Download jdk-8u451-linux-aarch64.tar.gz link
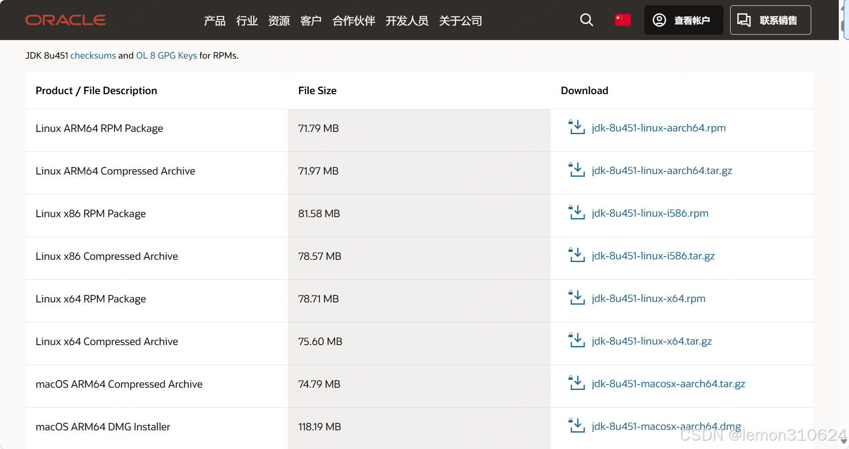Screen dimensions: 849x449 coord(662,171)
